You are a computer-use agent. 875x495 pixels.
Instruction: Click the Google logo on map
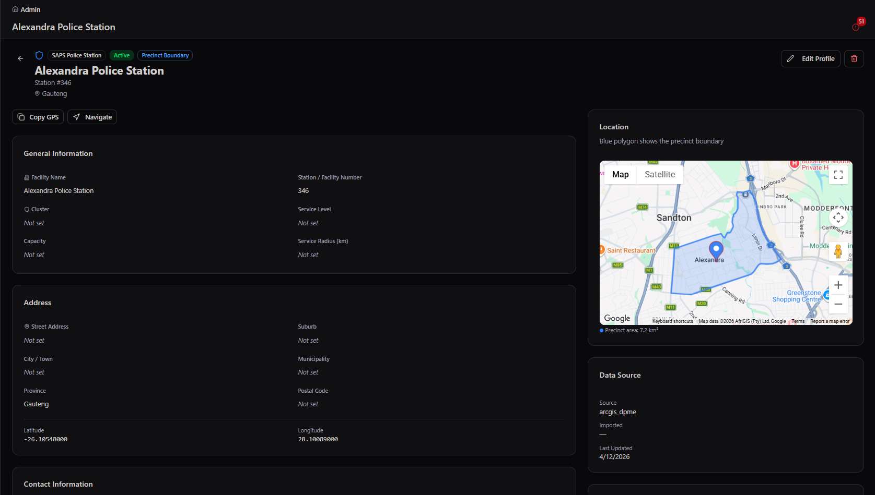click(617, 318)
